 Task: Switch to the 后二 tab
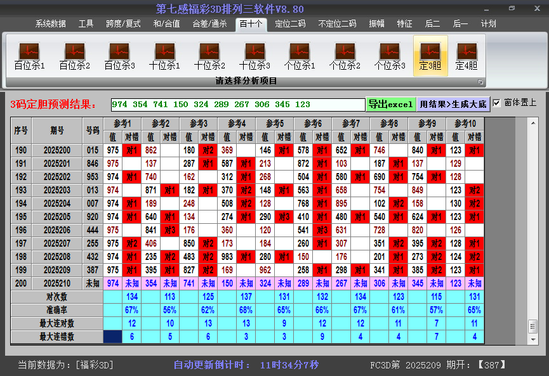[432, 24]
